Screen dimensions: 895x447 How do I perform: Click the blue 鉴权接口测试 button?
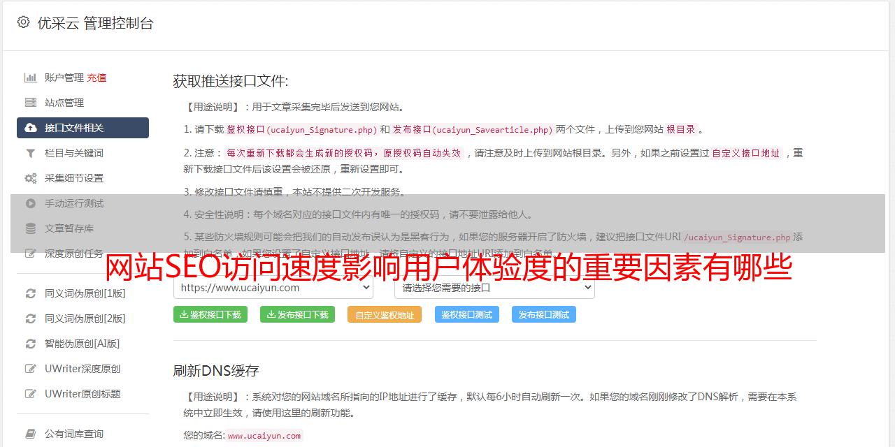coord(467,314)
